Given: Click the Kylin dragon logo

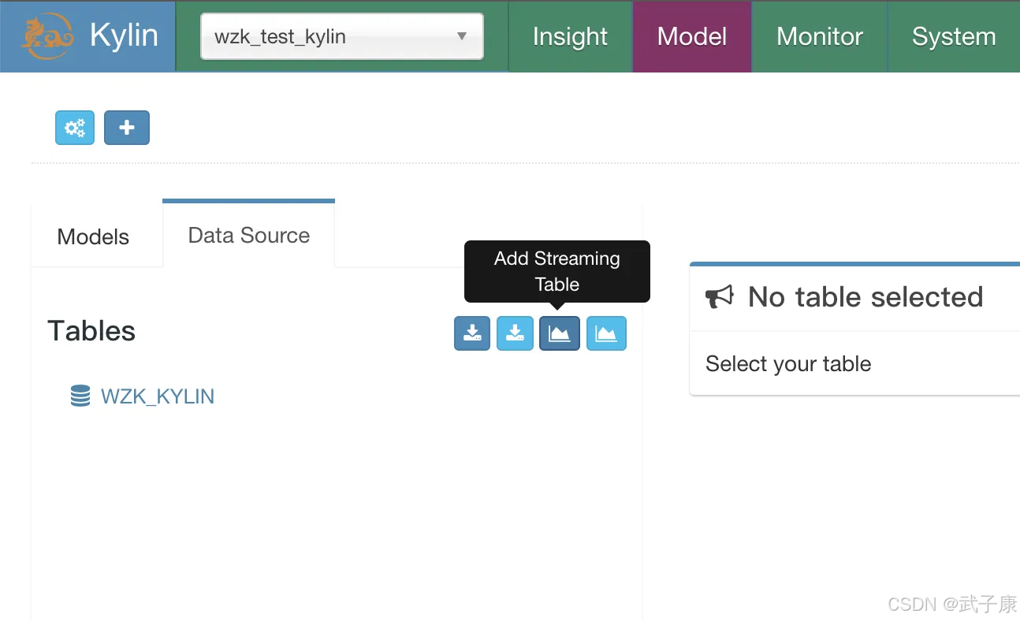Looking at the screenshot, I should pyautogui.click(x=47, y=37).
